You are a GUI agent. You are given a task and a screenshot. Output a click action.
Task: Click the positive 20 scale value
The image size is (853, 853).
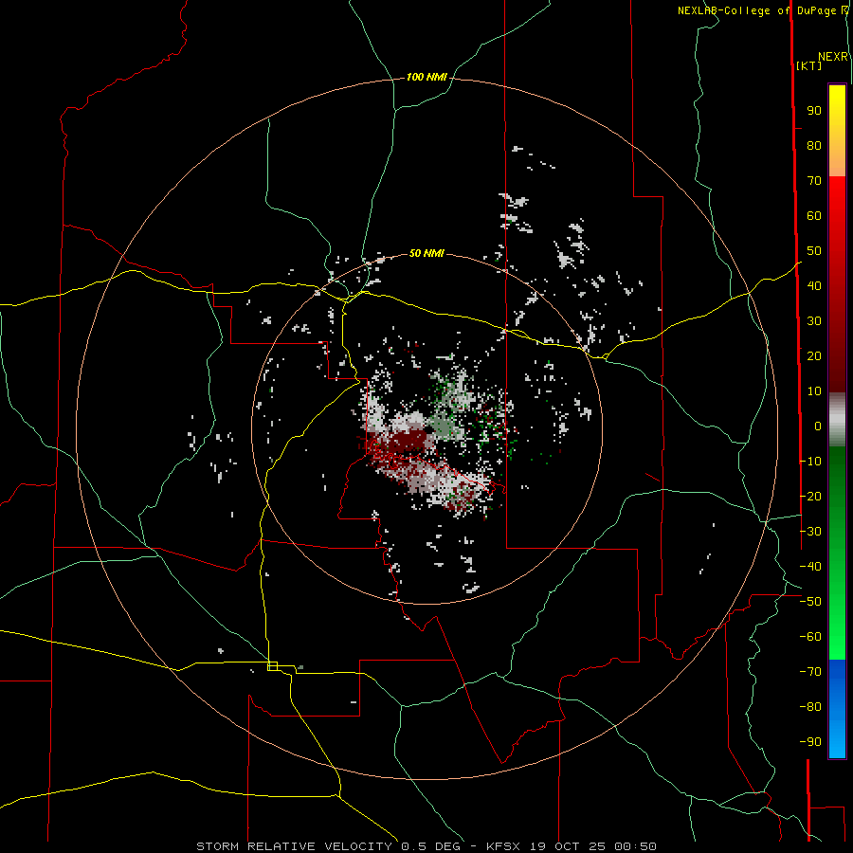(x=814, y=356)
